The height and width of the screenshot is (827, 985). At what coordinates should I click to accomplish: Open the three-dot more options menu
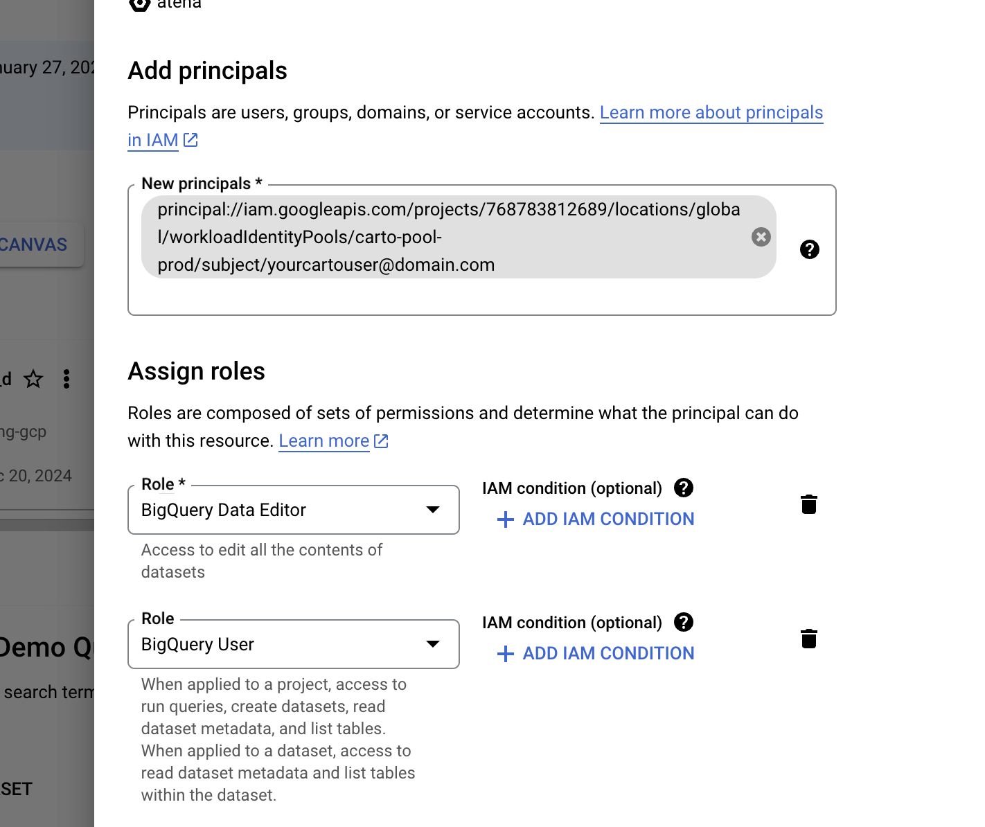[x=66, y=379]
